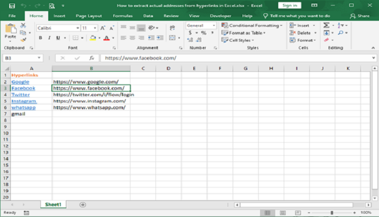
Task: Switch to the Page Layout tab
Action: pyautogui.click(x=89, y=16)
